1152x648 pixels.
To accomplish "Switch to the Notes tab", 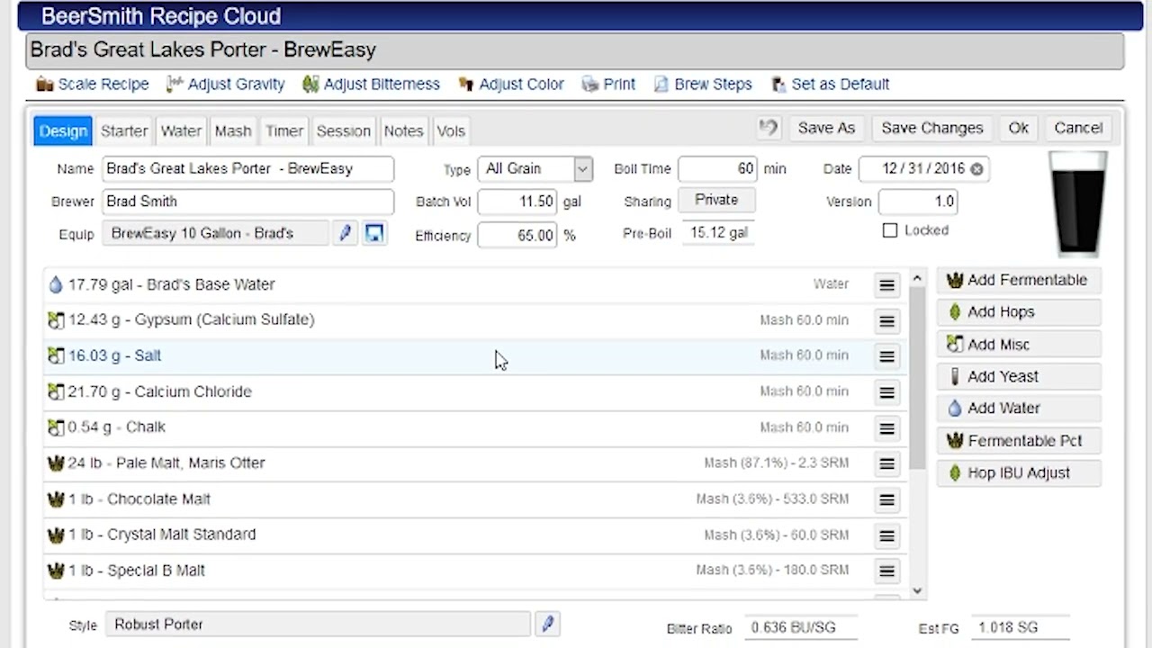I will pyautogui.click(x=403, y=130).
